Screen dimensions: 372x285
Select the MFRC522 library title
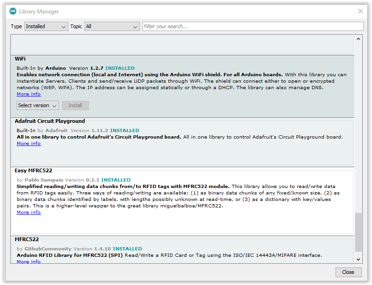pyautogui.click(x=27, y=239)
